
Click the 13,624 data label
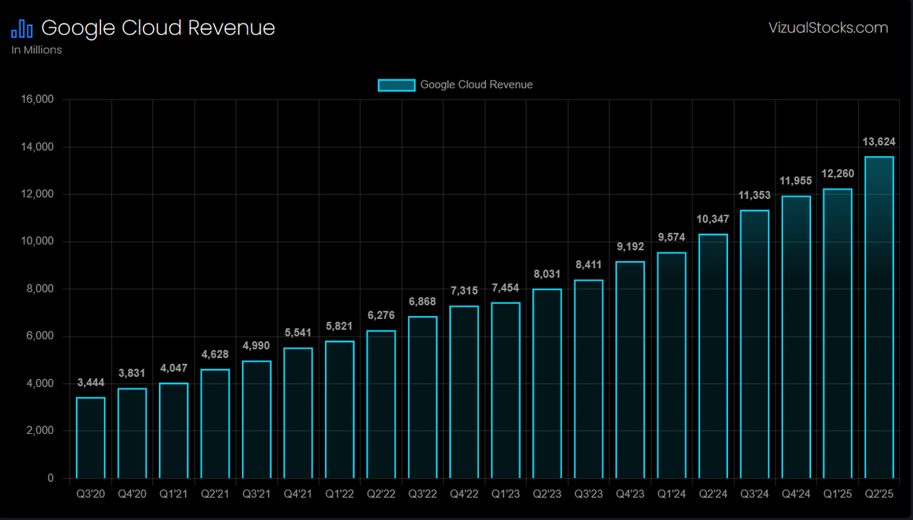coord(879,142)
